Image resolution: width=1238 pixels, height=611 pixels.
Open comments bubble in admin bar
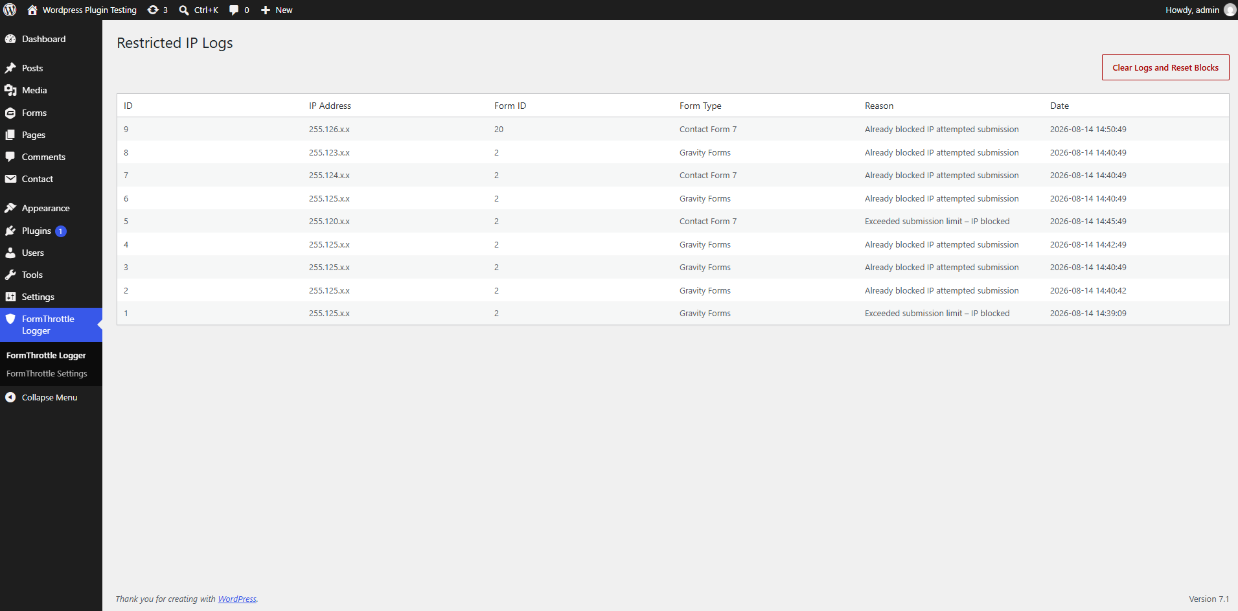tap(234, 10)
